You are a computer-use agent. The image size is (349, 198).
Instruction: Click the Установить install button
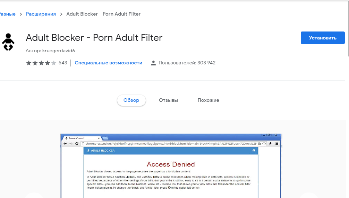pos(323,38)
